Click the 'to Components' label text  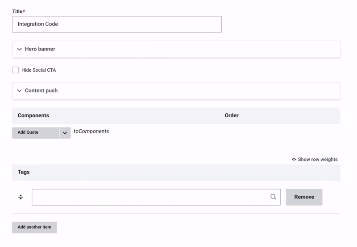(x=91, y=132)
